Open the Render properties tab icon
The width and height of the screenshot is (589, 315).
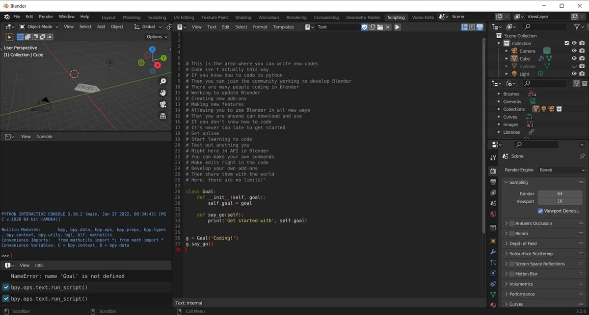coord(493,171)
